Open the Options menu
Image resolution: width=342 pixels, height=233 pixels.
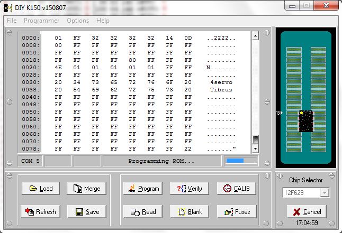tap(78, 21)
